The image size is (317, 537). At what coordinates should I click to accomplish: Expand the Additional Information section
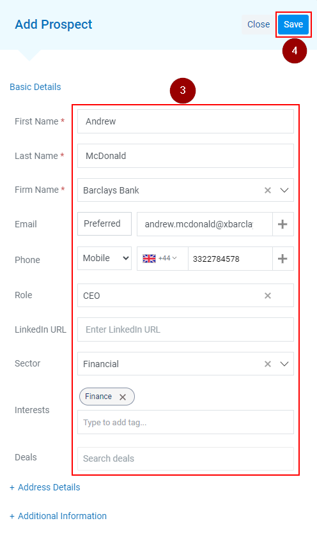pyautogui.click(x=58, y=516)
